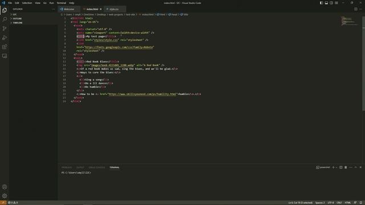
Task: Click the head breadcrumb symbol
Action: click(173, 14)
